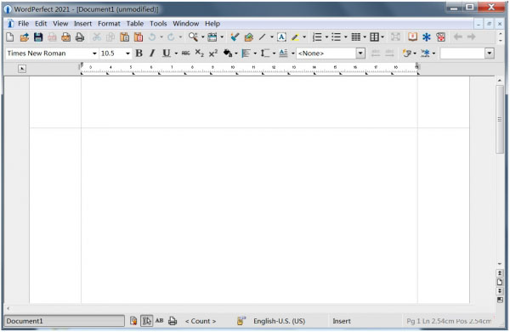The image size is (510, 332).
Task: Click the Line spacing icon
Action: click(265, 53)
